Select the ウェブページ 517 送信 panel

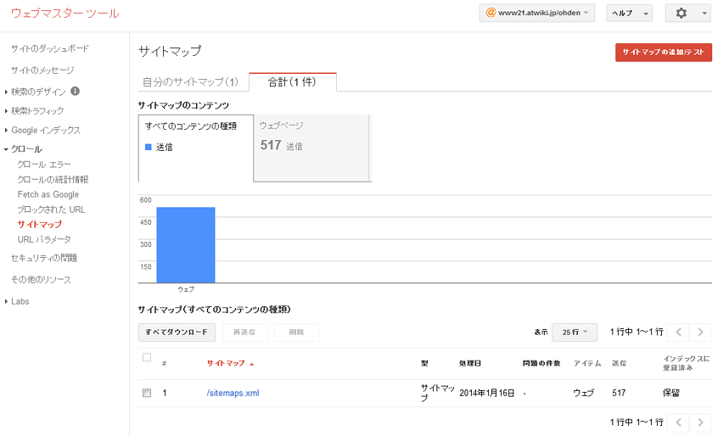pos(311,148)
